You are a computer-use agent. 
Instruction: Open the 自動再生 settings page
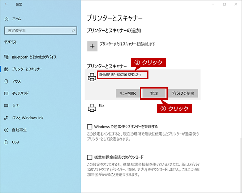pyautogui.click(x=19, y=130)
